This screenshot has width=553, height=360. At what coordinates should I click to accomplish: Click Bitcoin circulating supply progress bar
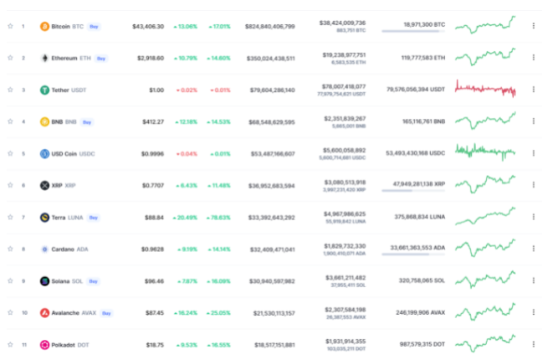[x=413, y=32]
